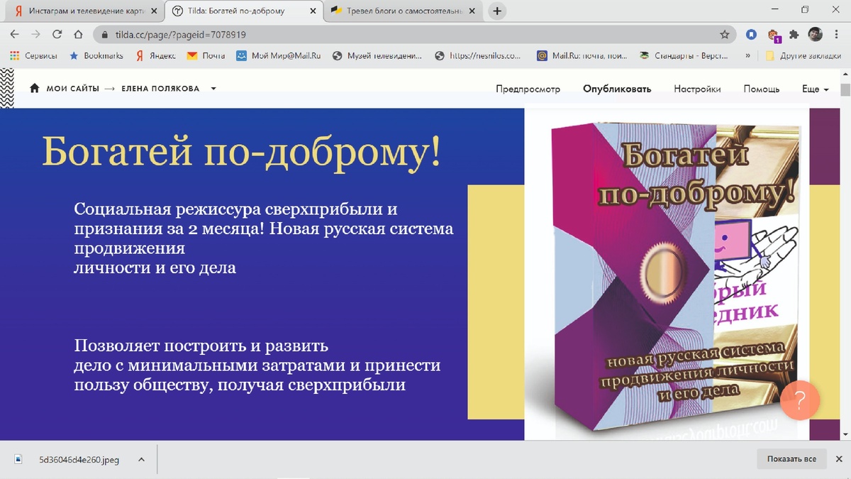Go to МОИ САЙТЫ in Tilda

[x=64, y=89]
